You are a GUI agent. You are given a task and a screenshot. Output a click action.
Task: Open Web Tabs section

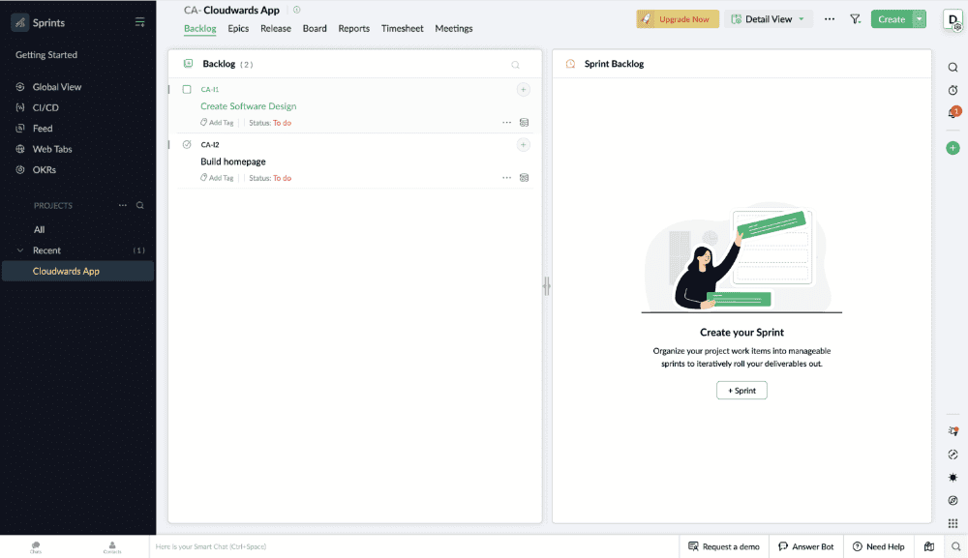[x=52, y=149]
